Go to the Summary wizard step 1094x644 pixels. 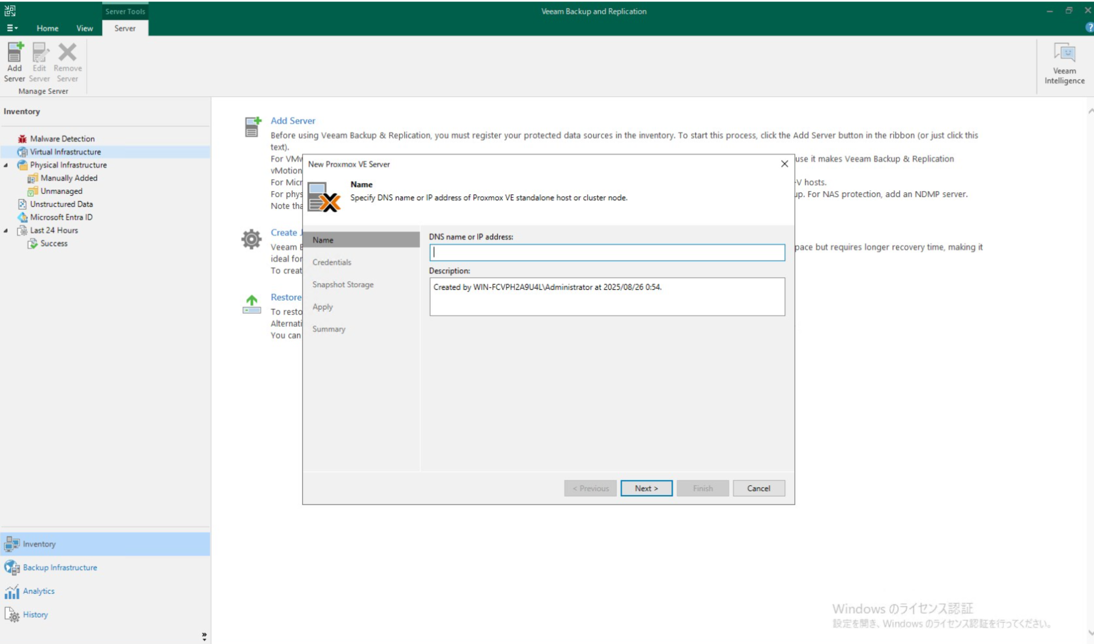coord(329,329)
